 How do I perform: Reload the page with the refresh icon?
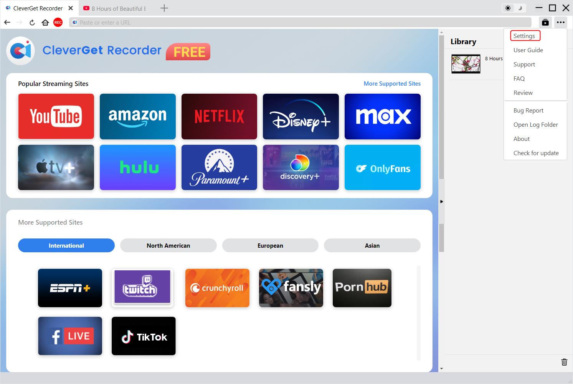point(32,22)
